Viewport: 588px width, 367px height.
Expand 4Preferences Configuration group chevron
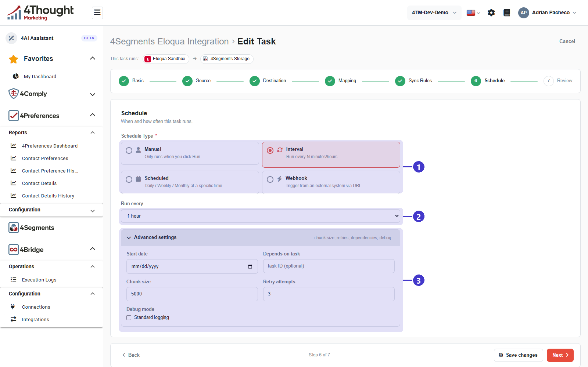pos(93,211)
